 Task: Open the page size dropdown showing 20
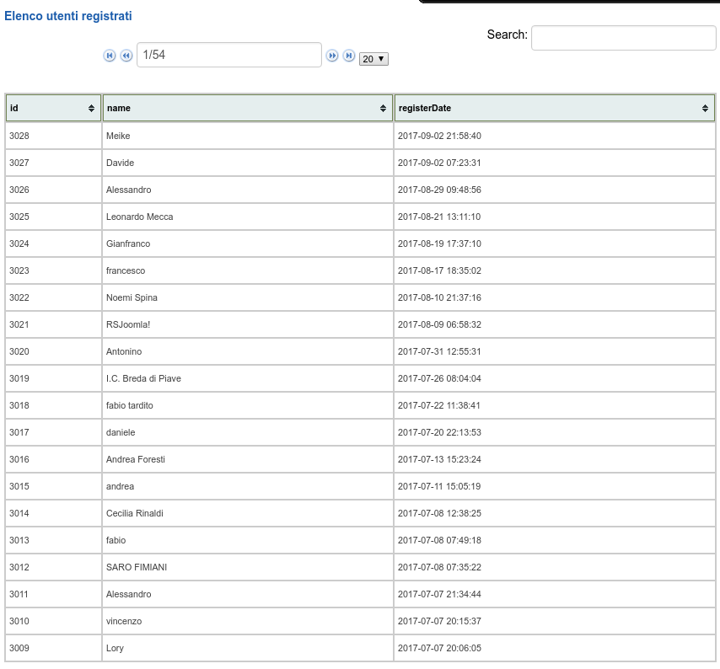pos(374,59)
